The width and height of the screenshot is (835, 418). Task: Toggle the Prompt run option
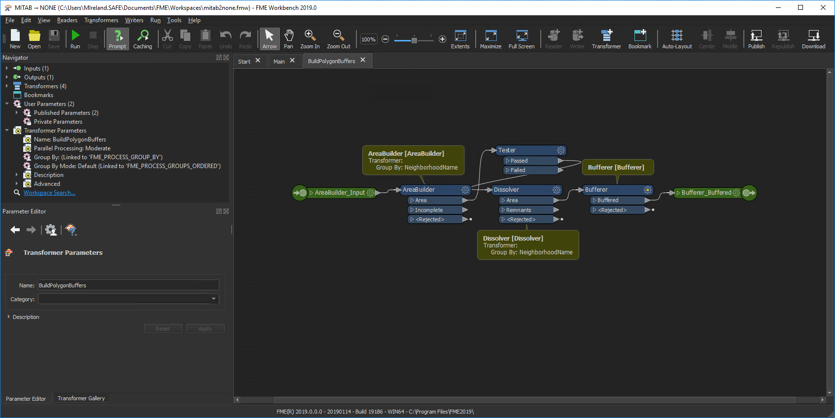[x=117, y=39]
